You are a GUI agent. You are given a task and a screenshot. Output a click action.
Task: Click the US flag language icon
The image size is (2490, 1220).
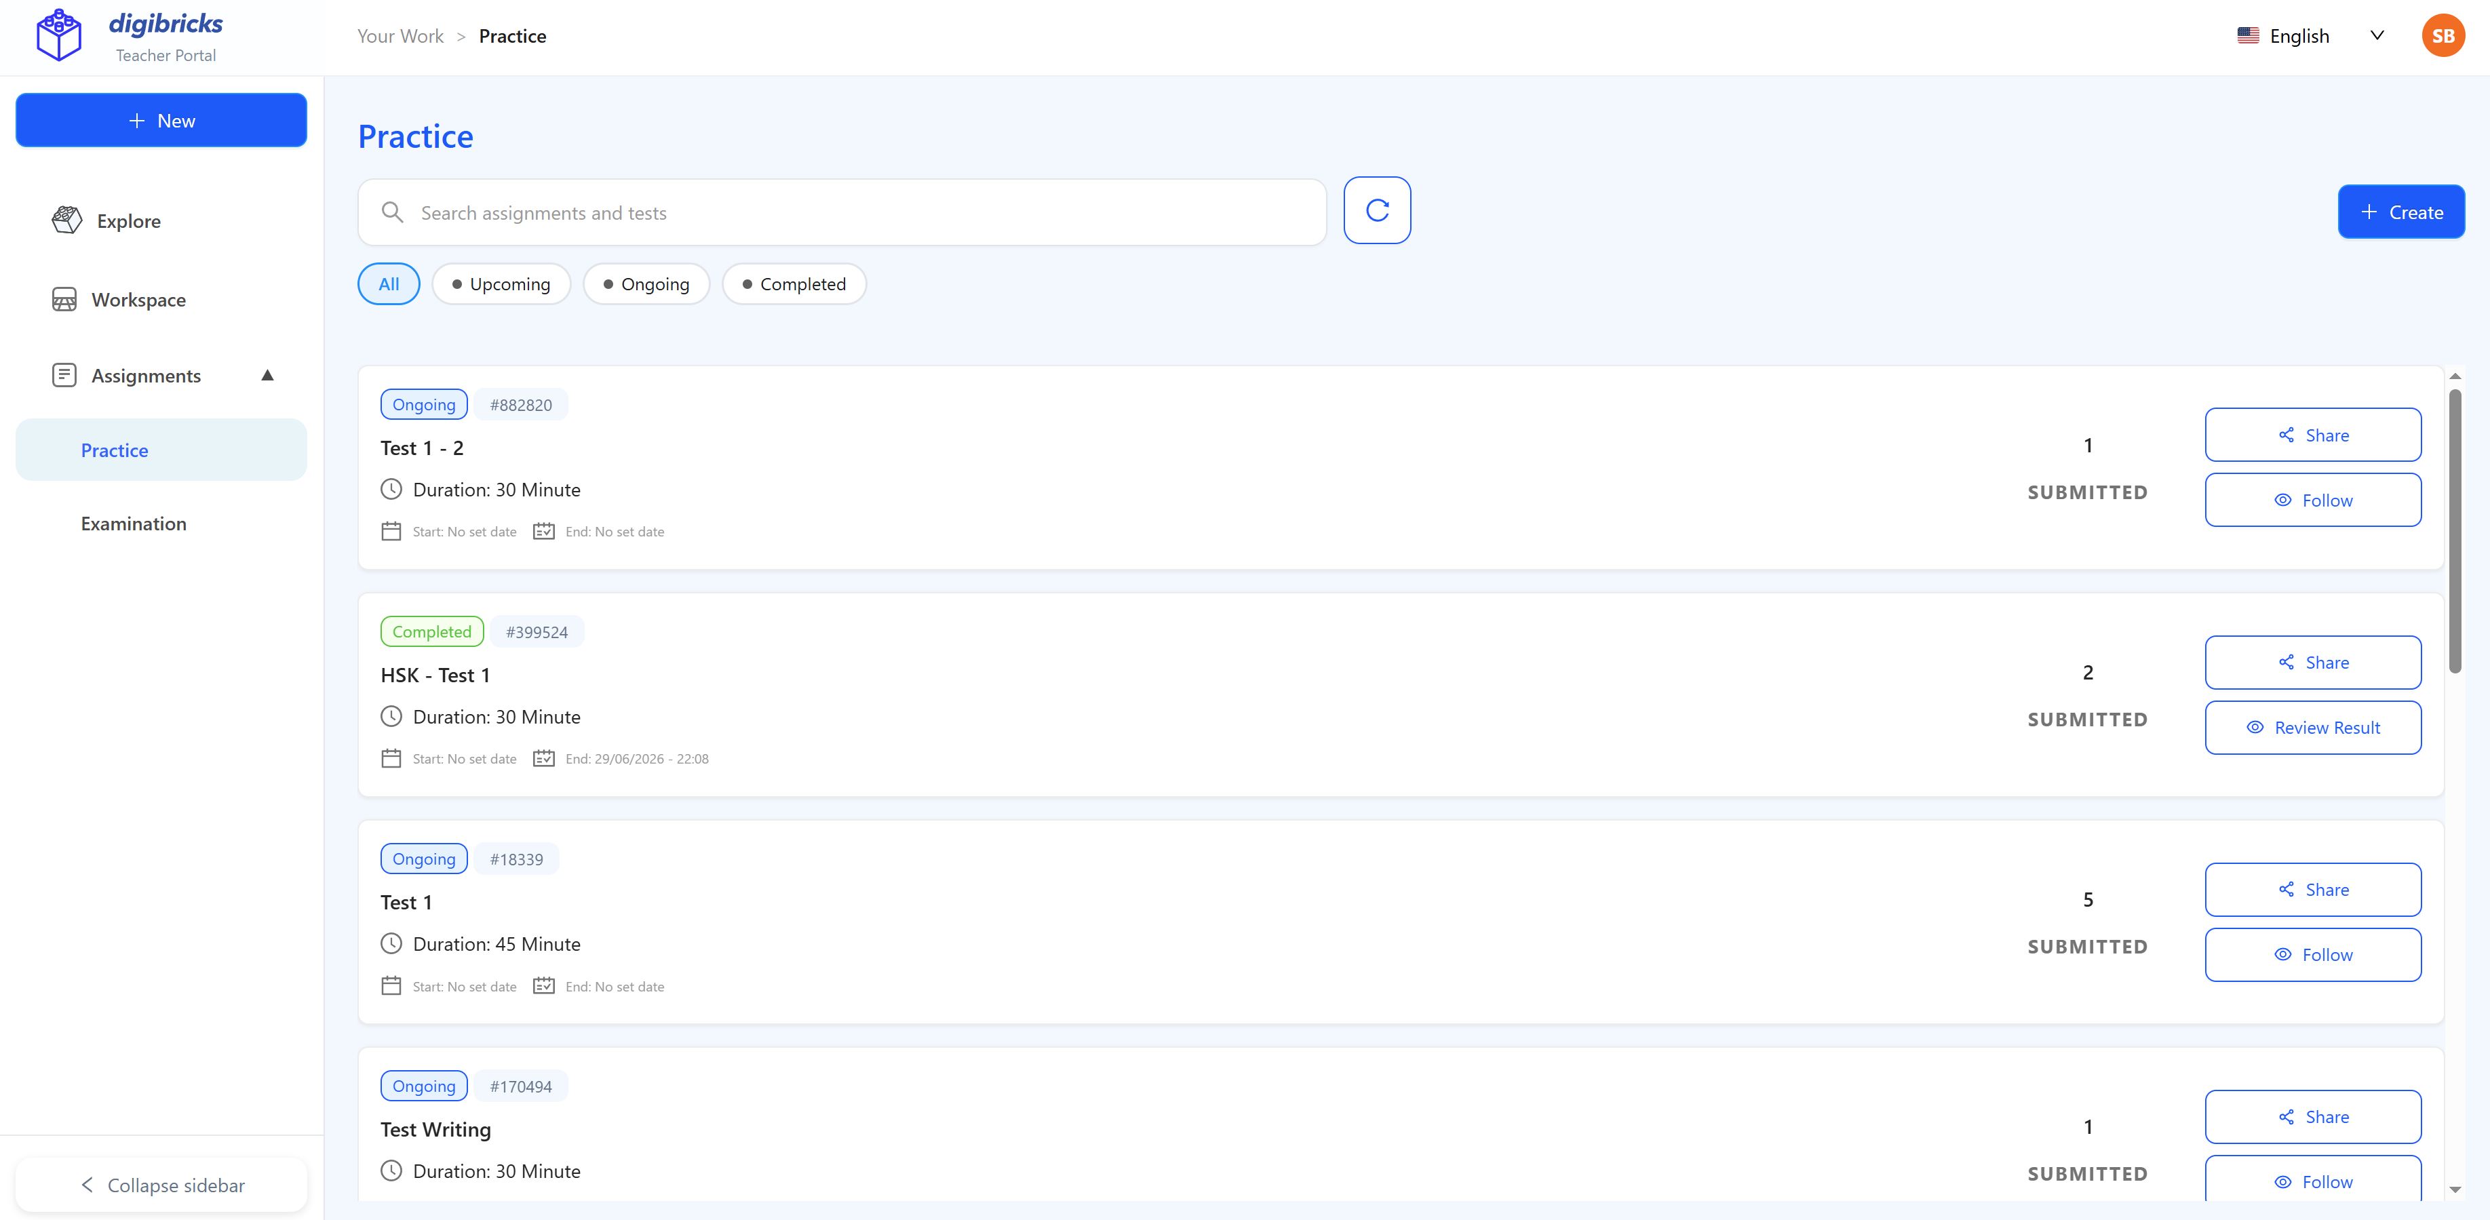pos(2247,36)
